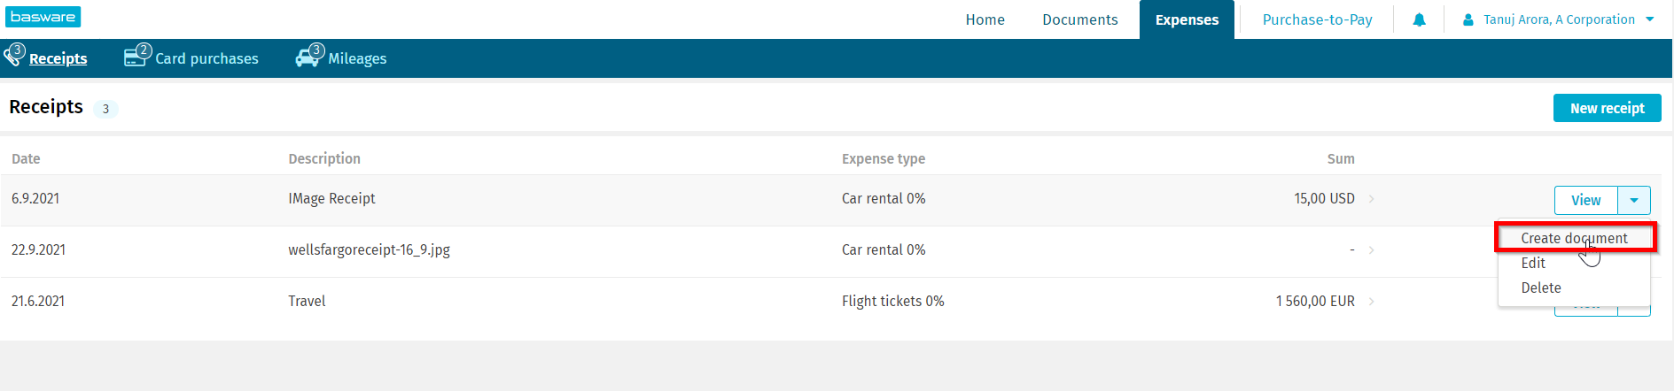1674x391 pixels.
Task: Click the Mileages car icon
Action: click(x=307, y=58)
